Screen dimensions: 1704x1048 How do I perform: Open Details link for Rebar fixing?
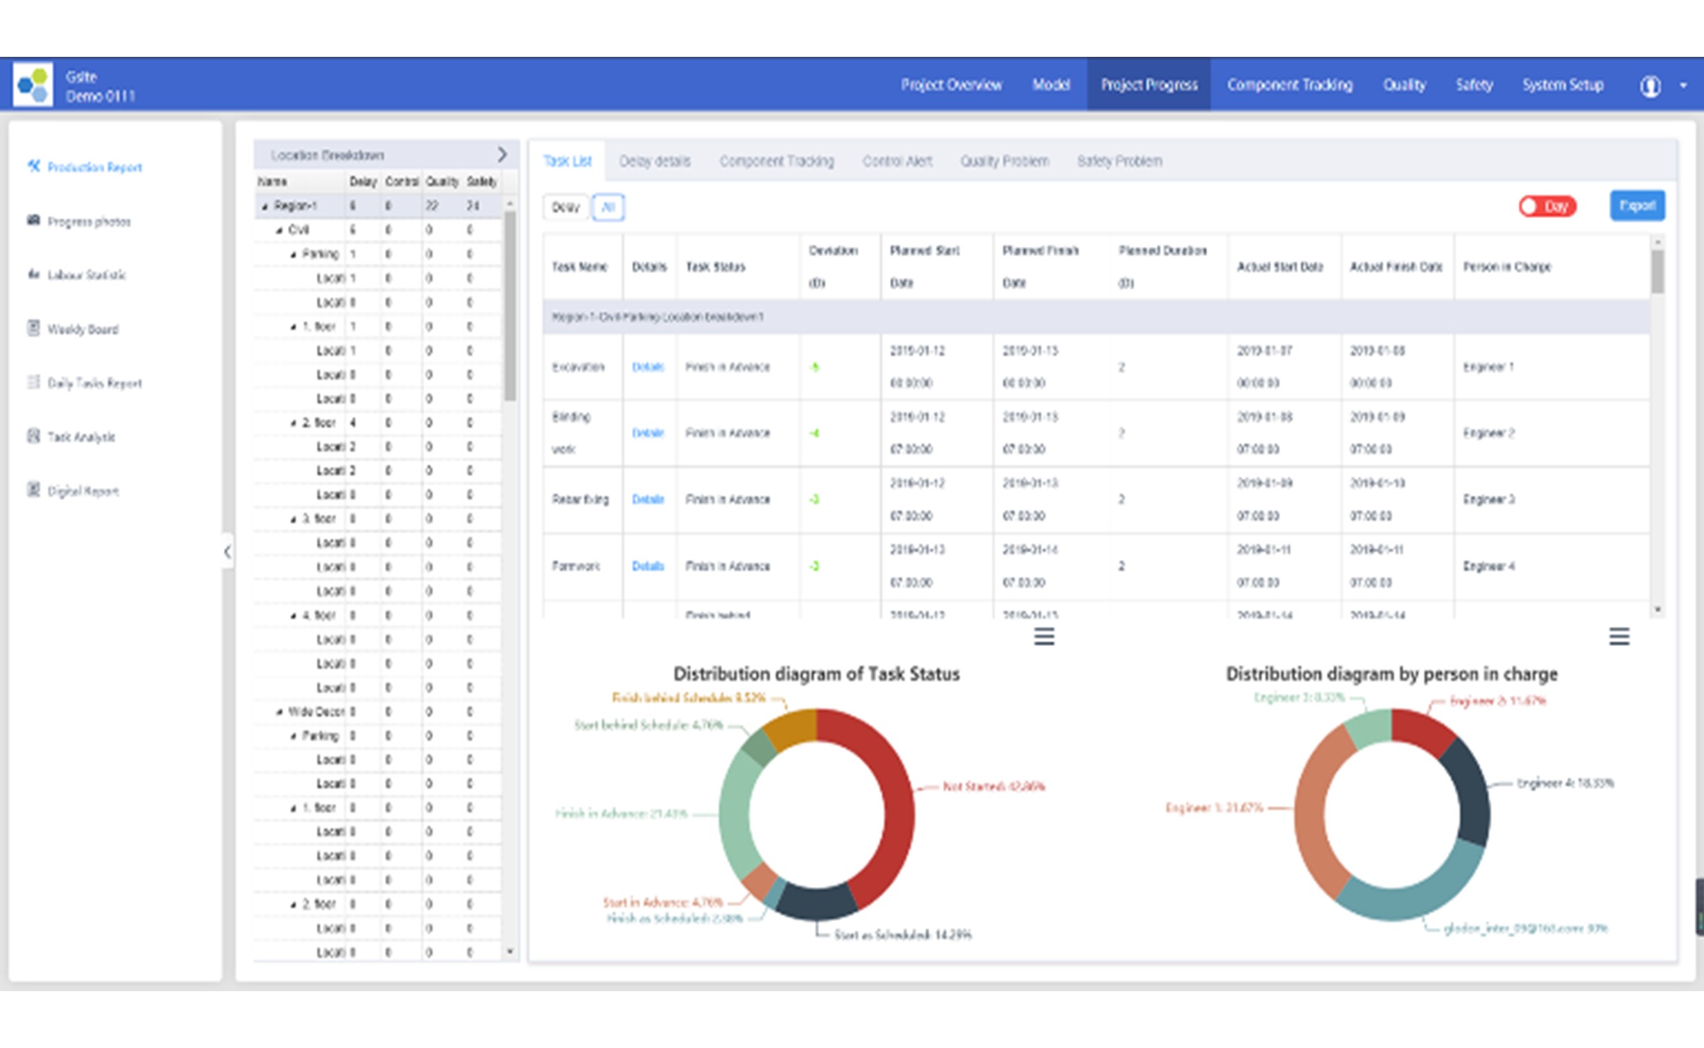(648, 499)
